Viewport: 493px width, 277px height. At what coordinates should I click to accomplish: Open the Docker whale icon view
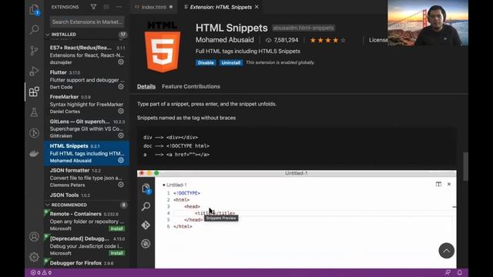click(x=34, y=153)
